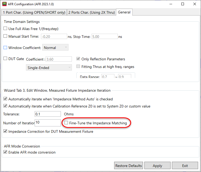Check Fitting Thrus at high freq. ranges
This screenshot has width=201, height=172.
78,66
